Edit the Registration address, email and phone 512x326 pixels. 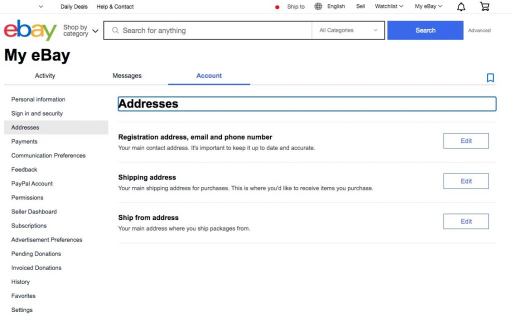coord(466,141)
